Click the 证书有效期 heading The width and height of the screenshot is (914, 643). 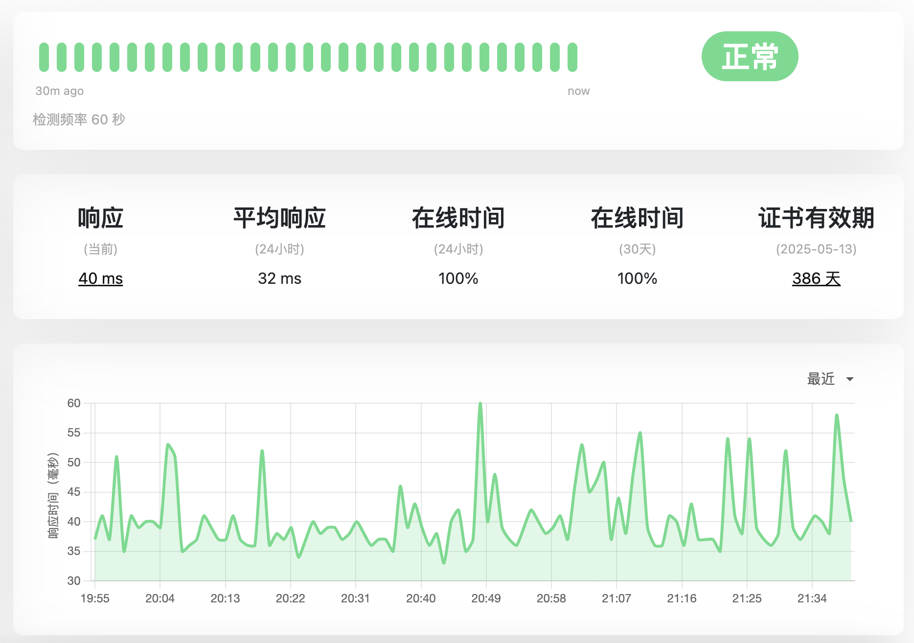(816, 218)
